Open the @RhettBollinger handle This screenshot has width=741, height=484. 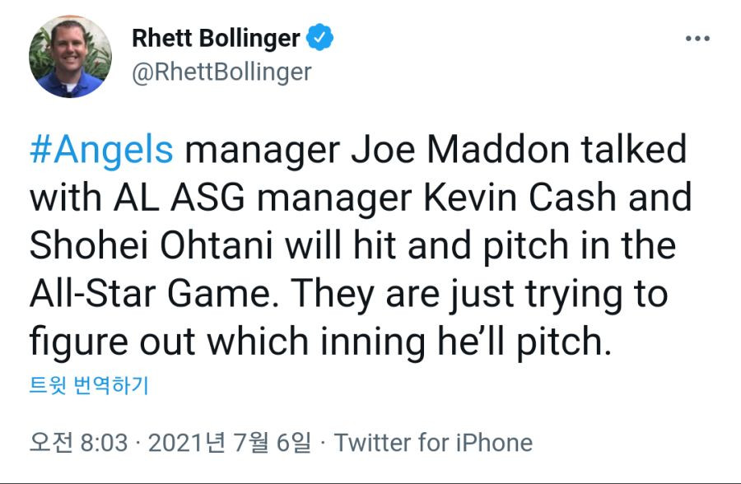[221, 72]
